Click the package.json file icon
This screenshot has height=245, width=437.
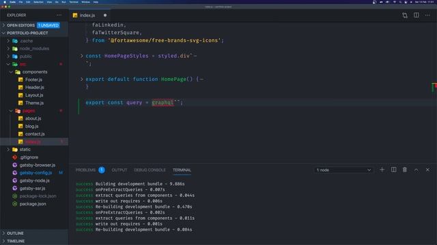click(x=15, y=204)
